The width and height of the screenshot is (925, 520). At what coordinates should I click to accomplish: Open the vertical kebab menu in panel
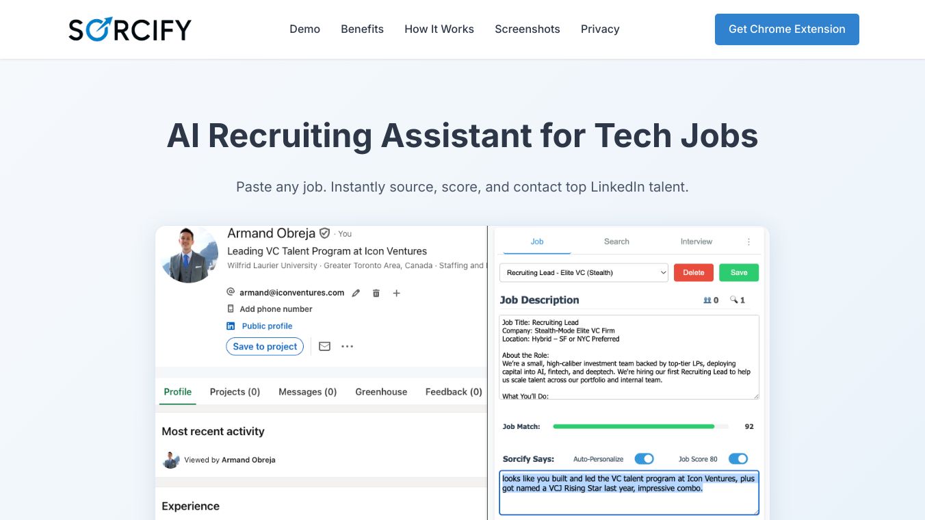point(748,242)
